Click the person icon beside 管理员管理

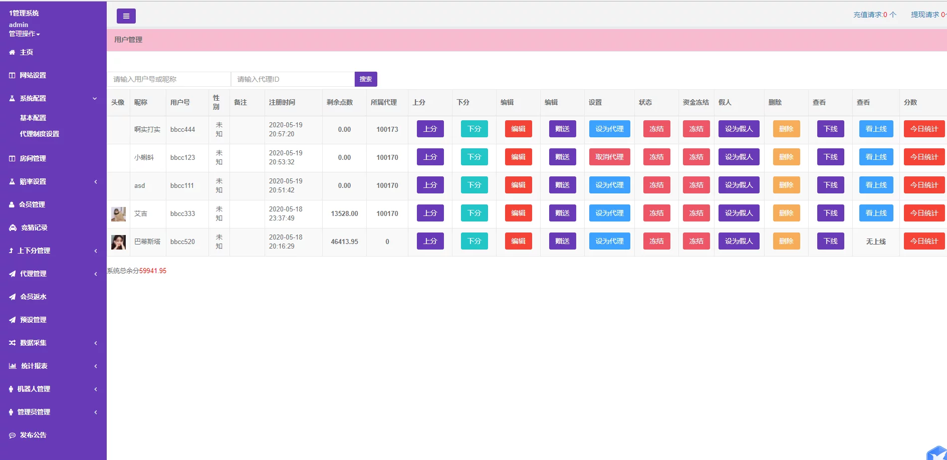(x=11, y=412)
